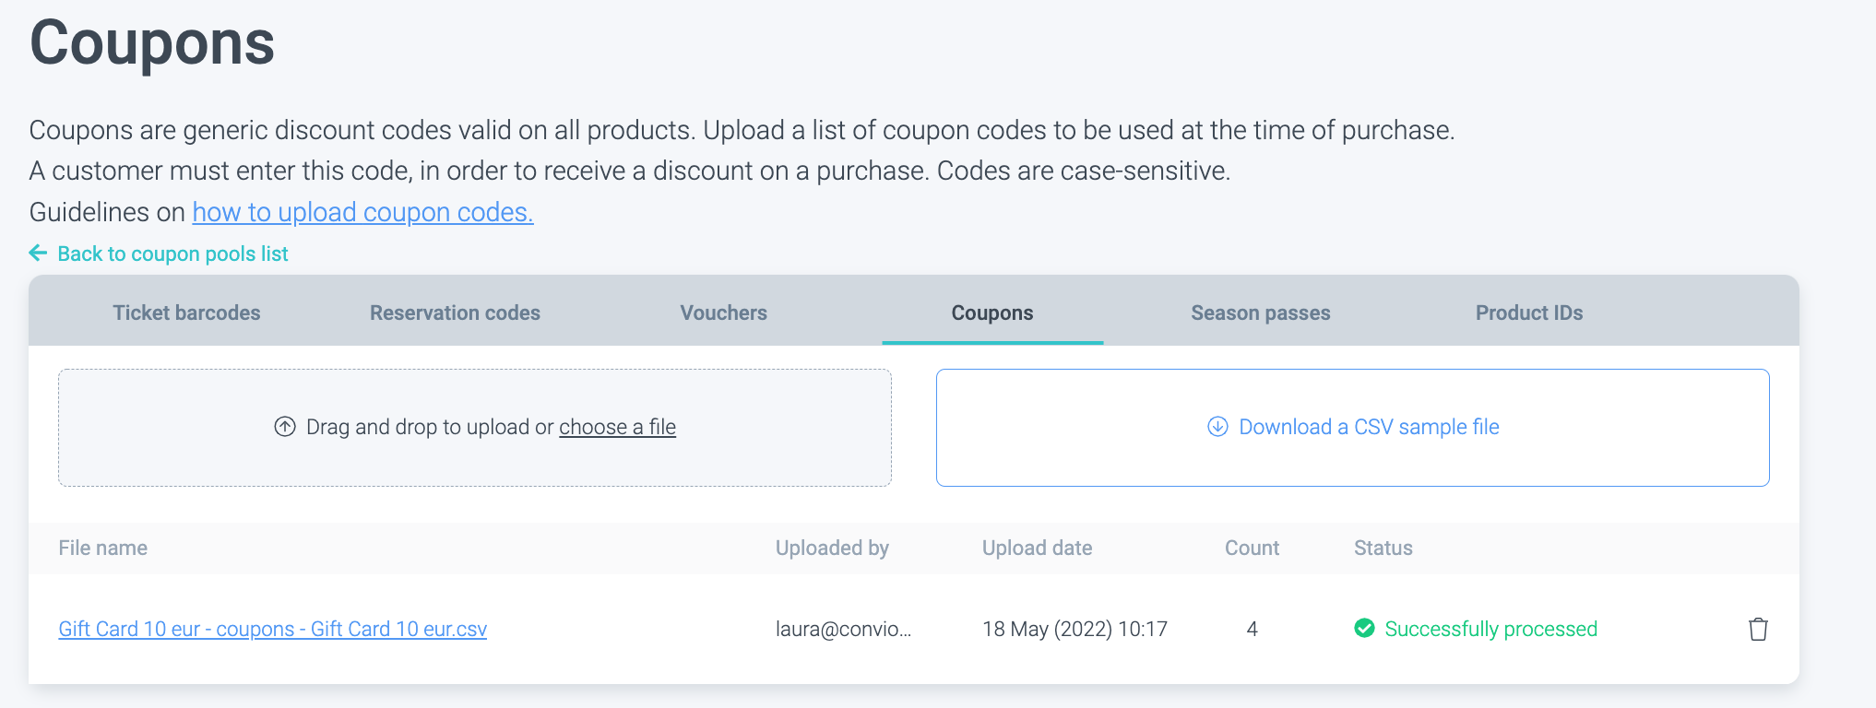Click the File name column header
The width and height of the screenshot is (1876, 708).
(x=102, y=548)
